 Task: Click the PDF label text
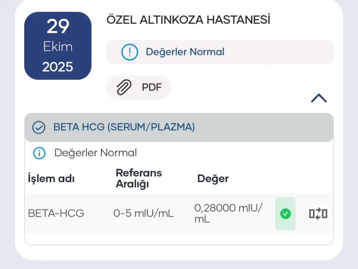152,87
